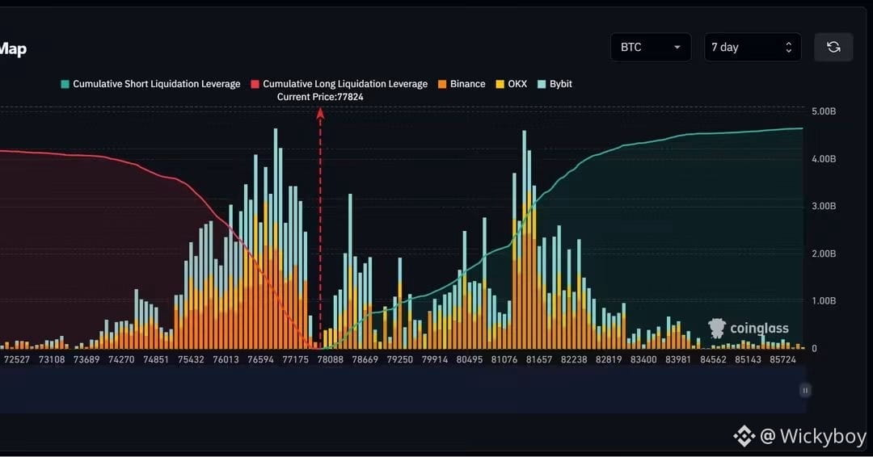Click the 85143 price axis label
Screen dimensions: 873x457
[x=748, y=360]
